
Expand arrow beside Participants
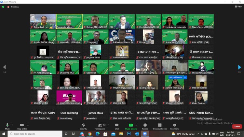click(x=108, y=125)
